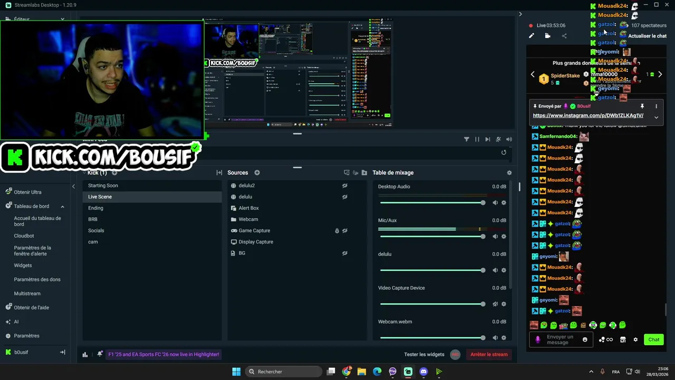Open Widgets in sidebar

(x=23, y=265)
